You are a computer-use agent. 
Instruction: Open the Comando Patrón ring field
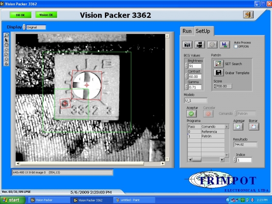pyautogui.click(x=246, y=113)
